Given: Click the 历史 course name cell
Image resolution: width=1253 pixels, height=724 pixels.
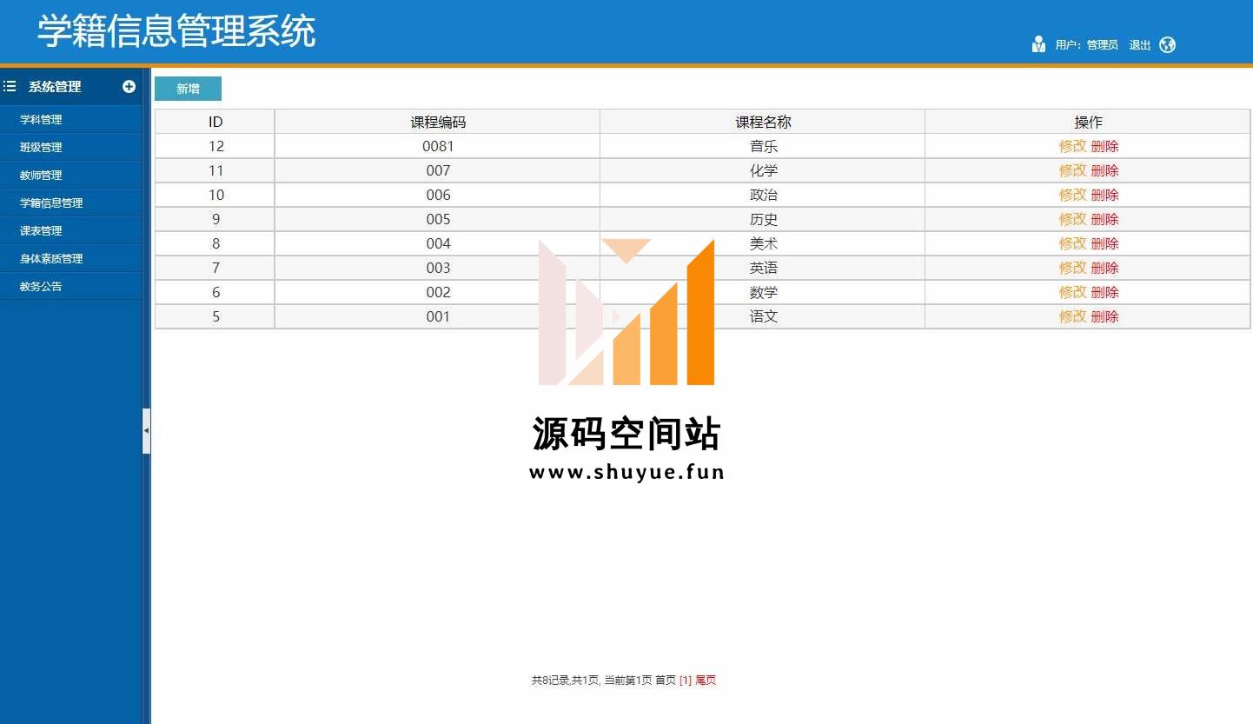Looking at the screenshot, I should [763, 219].
